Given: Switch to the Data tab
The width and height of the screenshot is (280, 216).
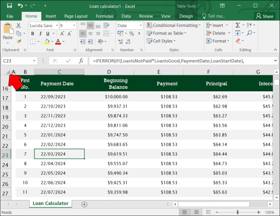Looking at the screenshot, I should pos(126,16).
